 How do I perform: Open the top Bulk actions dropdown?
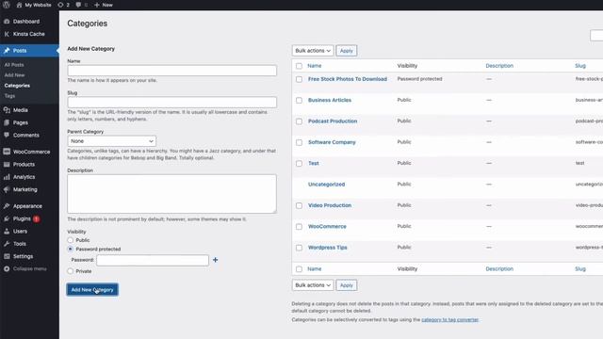point(313,51)
